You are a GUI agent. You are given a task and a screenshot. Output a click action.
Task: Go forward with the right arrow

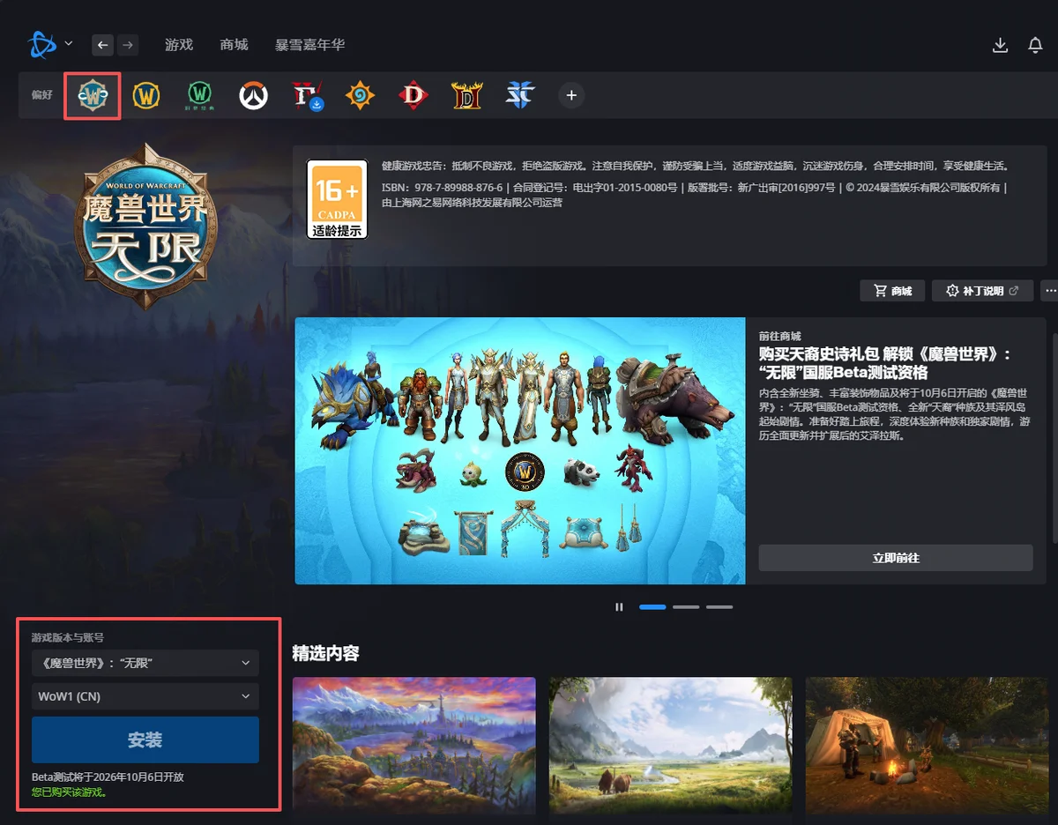(128, 45)
